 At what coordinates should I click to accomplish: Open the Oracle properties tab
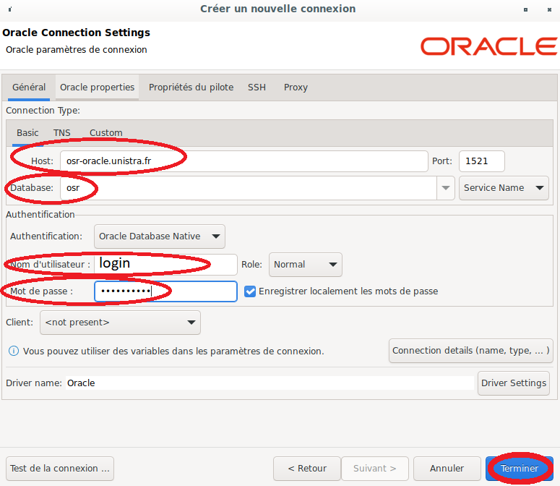click(x=97, y=88)
